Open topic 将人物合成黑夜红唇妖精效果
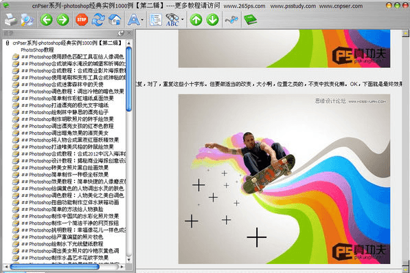The image size is (410, 273). (70, 140)
